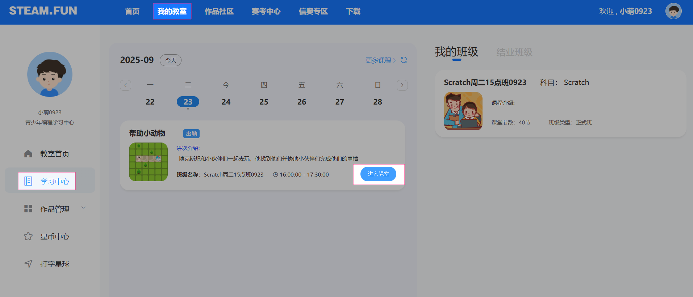Go to next week in calendar
The image size is (693, 297).
tap(402, 85)
